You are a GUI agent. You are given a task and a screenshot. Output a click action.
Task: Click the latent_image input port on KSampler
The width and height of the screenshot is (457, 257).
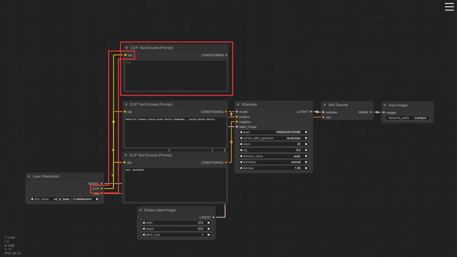(x=237, y=127)
